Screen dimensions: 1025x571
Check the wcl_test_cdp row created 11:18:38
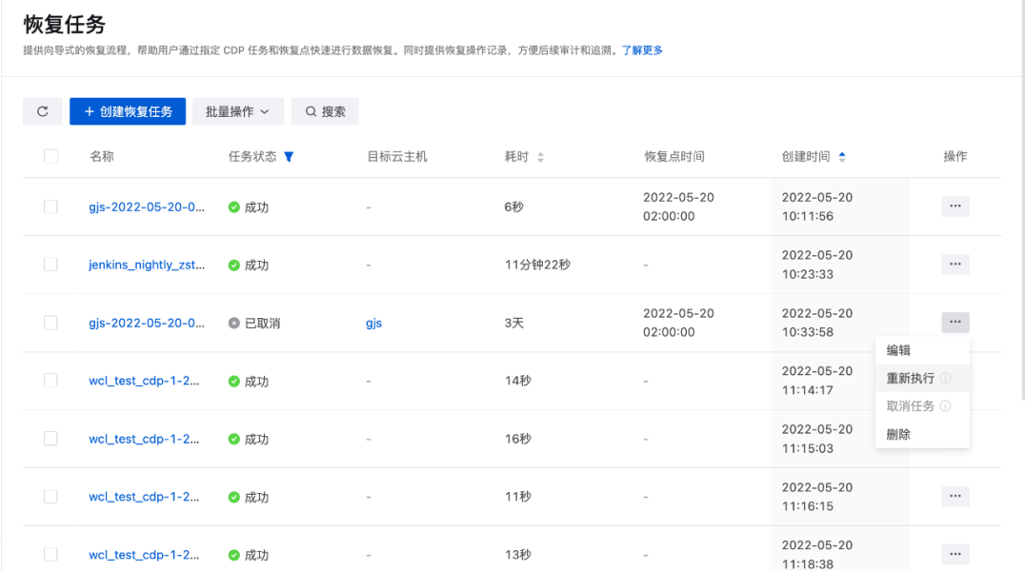50,555
